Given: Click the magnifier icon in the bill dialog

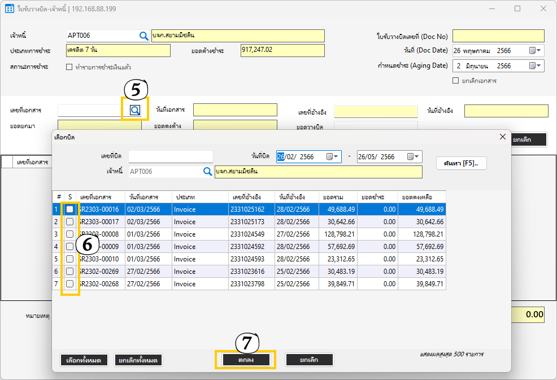Looking at the screenshot, I should pos(207,172).
